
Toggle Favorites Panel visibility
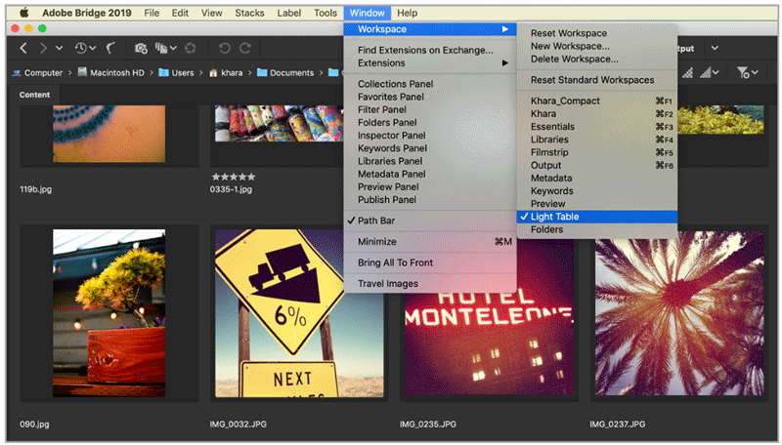point(430,97)
